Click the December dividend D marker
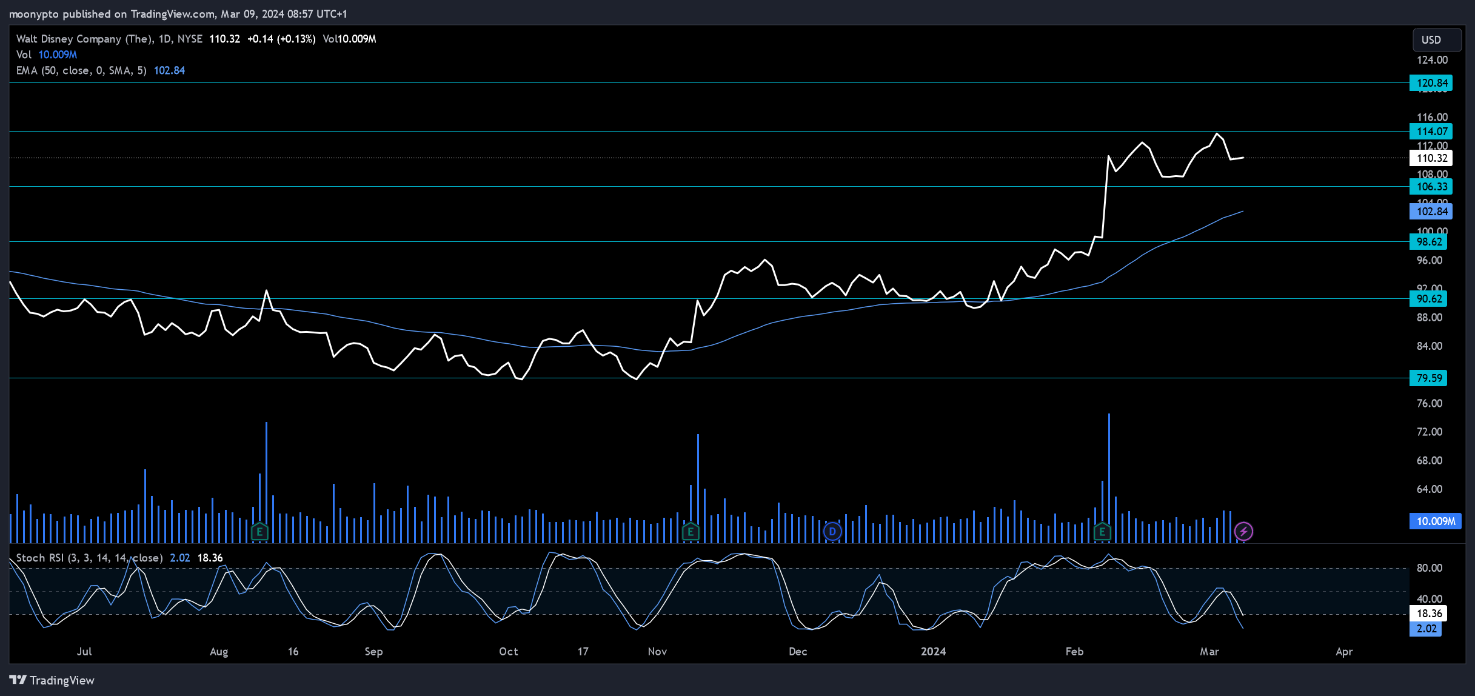 pos(832,532)
